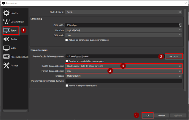
Task: Click the OBS logo in title bar
Action: (x=3, y=3)
